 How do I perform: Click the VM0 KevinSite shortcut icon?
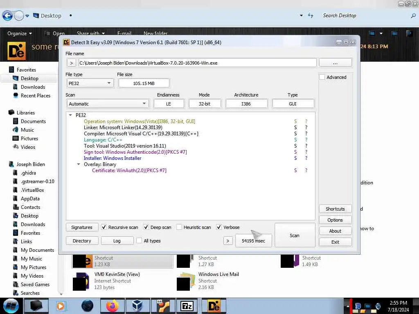(81, 281)
